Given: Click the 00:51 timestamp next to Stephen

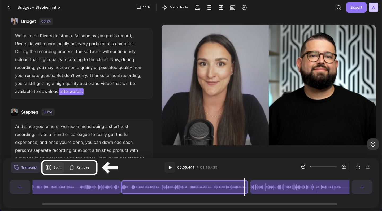Looking at the screenshot, I should (48, 112).
